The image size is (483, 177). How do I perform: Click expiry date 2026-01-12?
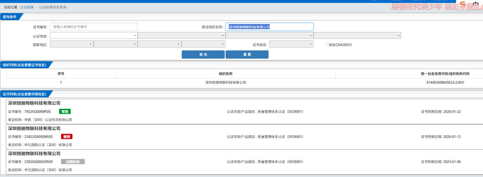[x=452, y=137]
